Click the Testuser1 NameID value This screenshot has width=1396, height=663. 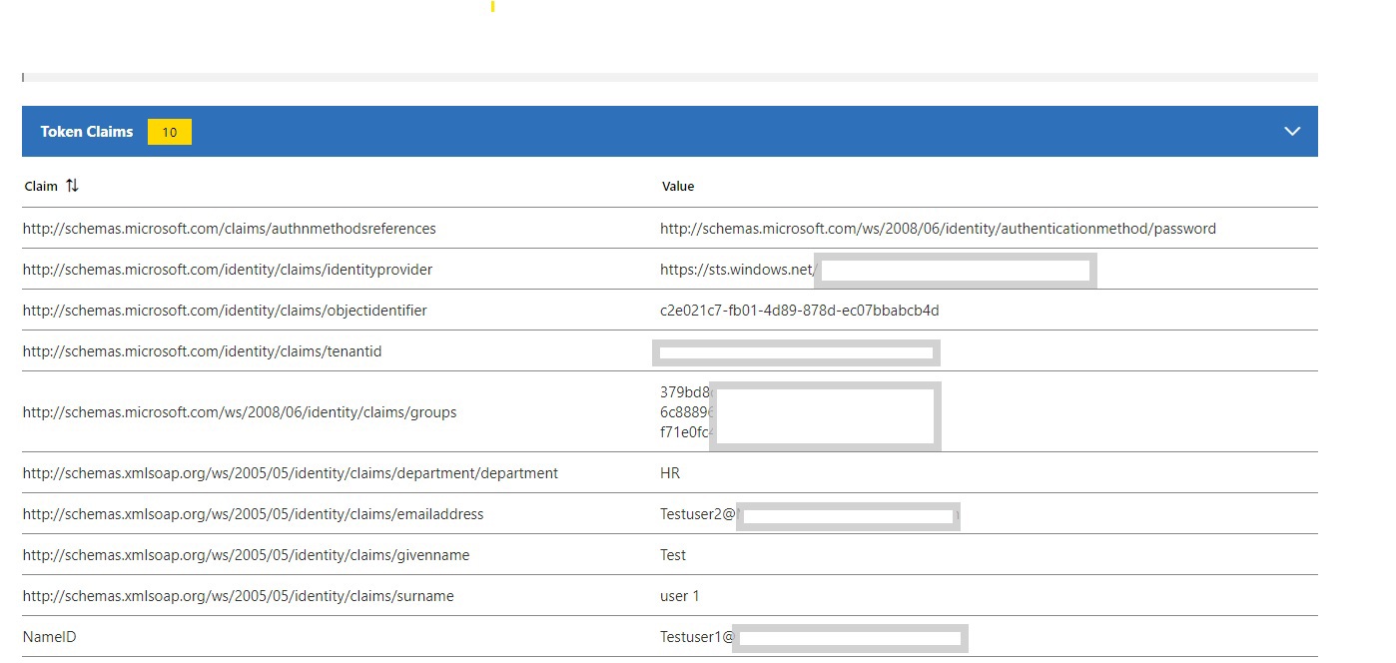[694, 636]
